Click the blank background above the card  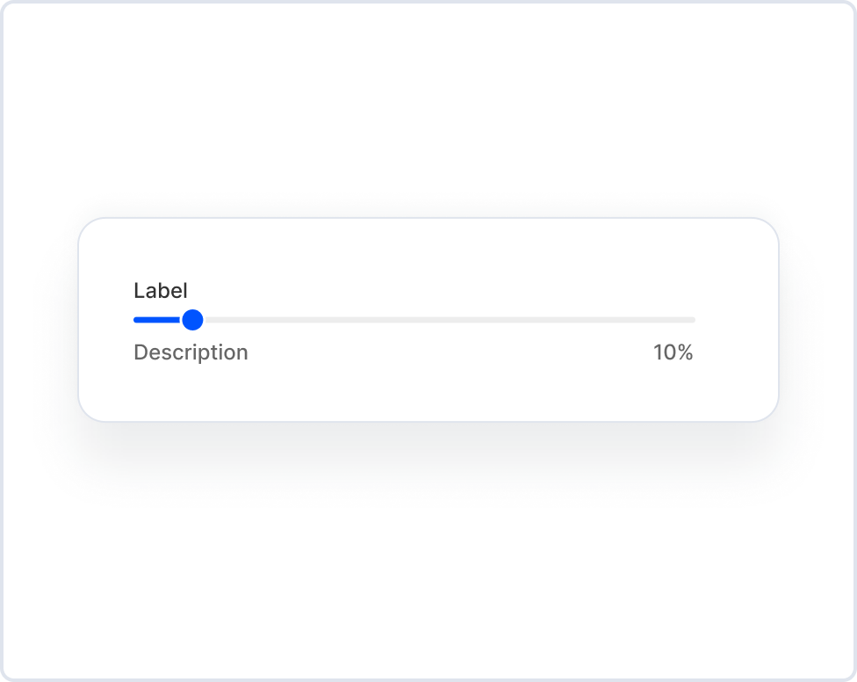click(428, 105)
